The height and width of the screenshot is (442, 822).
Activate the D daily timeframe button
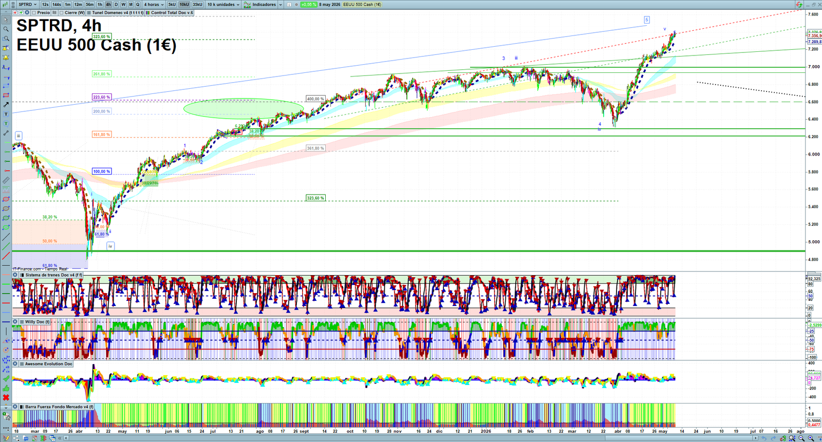point(116,5)
